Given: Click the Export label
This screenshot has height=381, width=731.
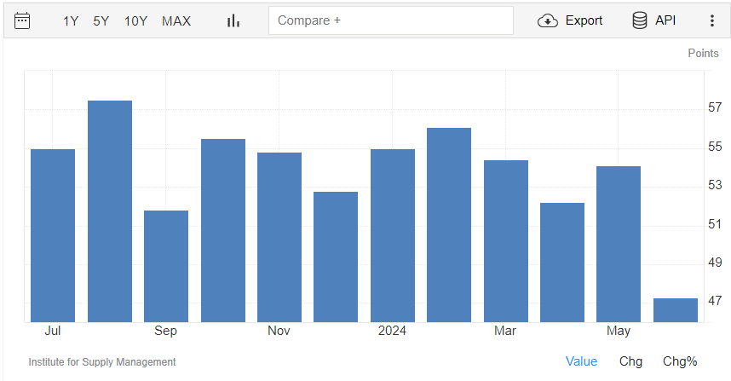Looking at the screenshot, I should tap(584, 20).
